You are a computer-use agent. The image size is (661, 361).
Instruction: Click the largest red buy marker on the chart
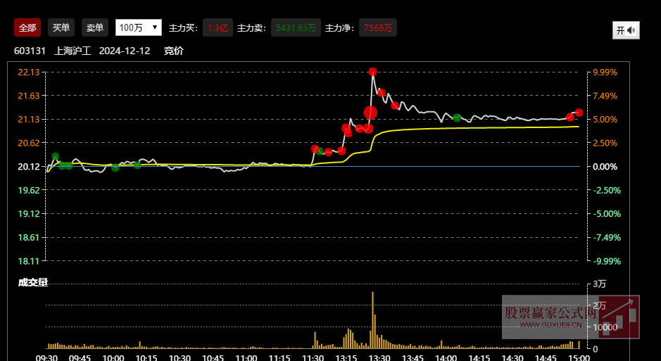pos(370,112)
